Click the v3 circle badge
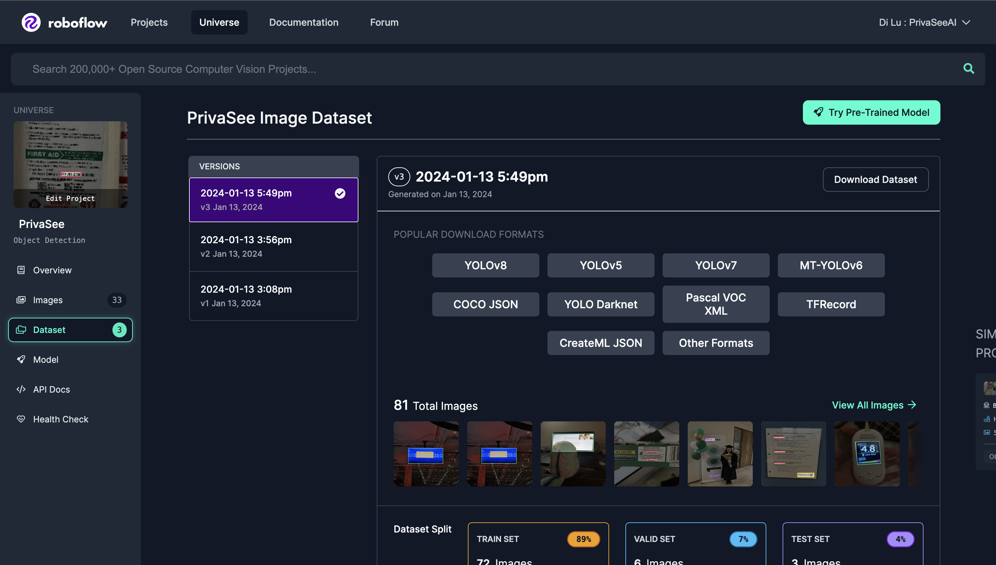996x565 pixels. click(399, 177)
